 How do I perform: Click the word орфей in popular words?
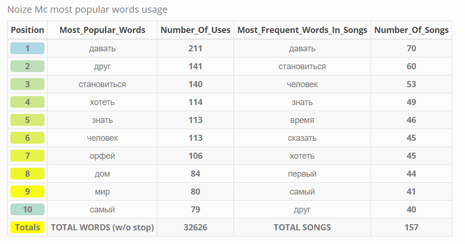click(103, 156)
